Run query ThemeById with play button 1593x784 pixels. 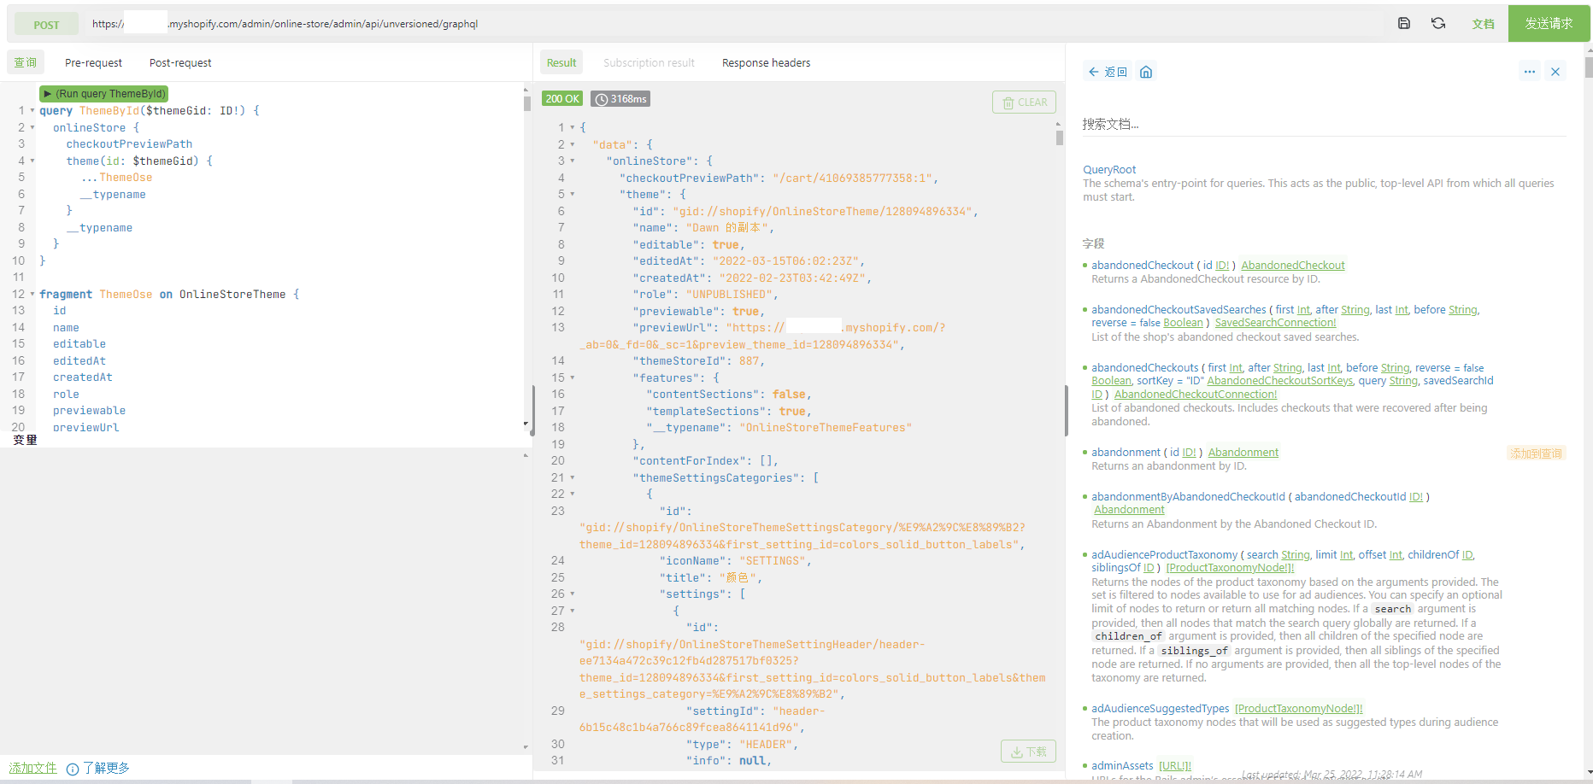point(103,94)
